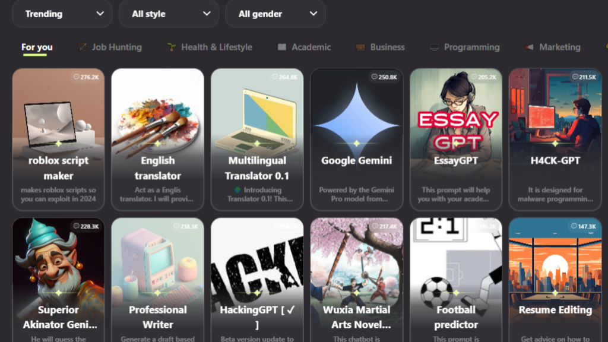Click 'makes roblox scripts so you can exploit' description
Screen dimensions: 608x342
click(x=58, y=194)
